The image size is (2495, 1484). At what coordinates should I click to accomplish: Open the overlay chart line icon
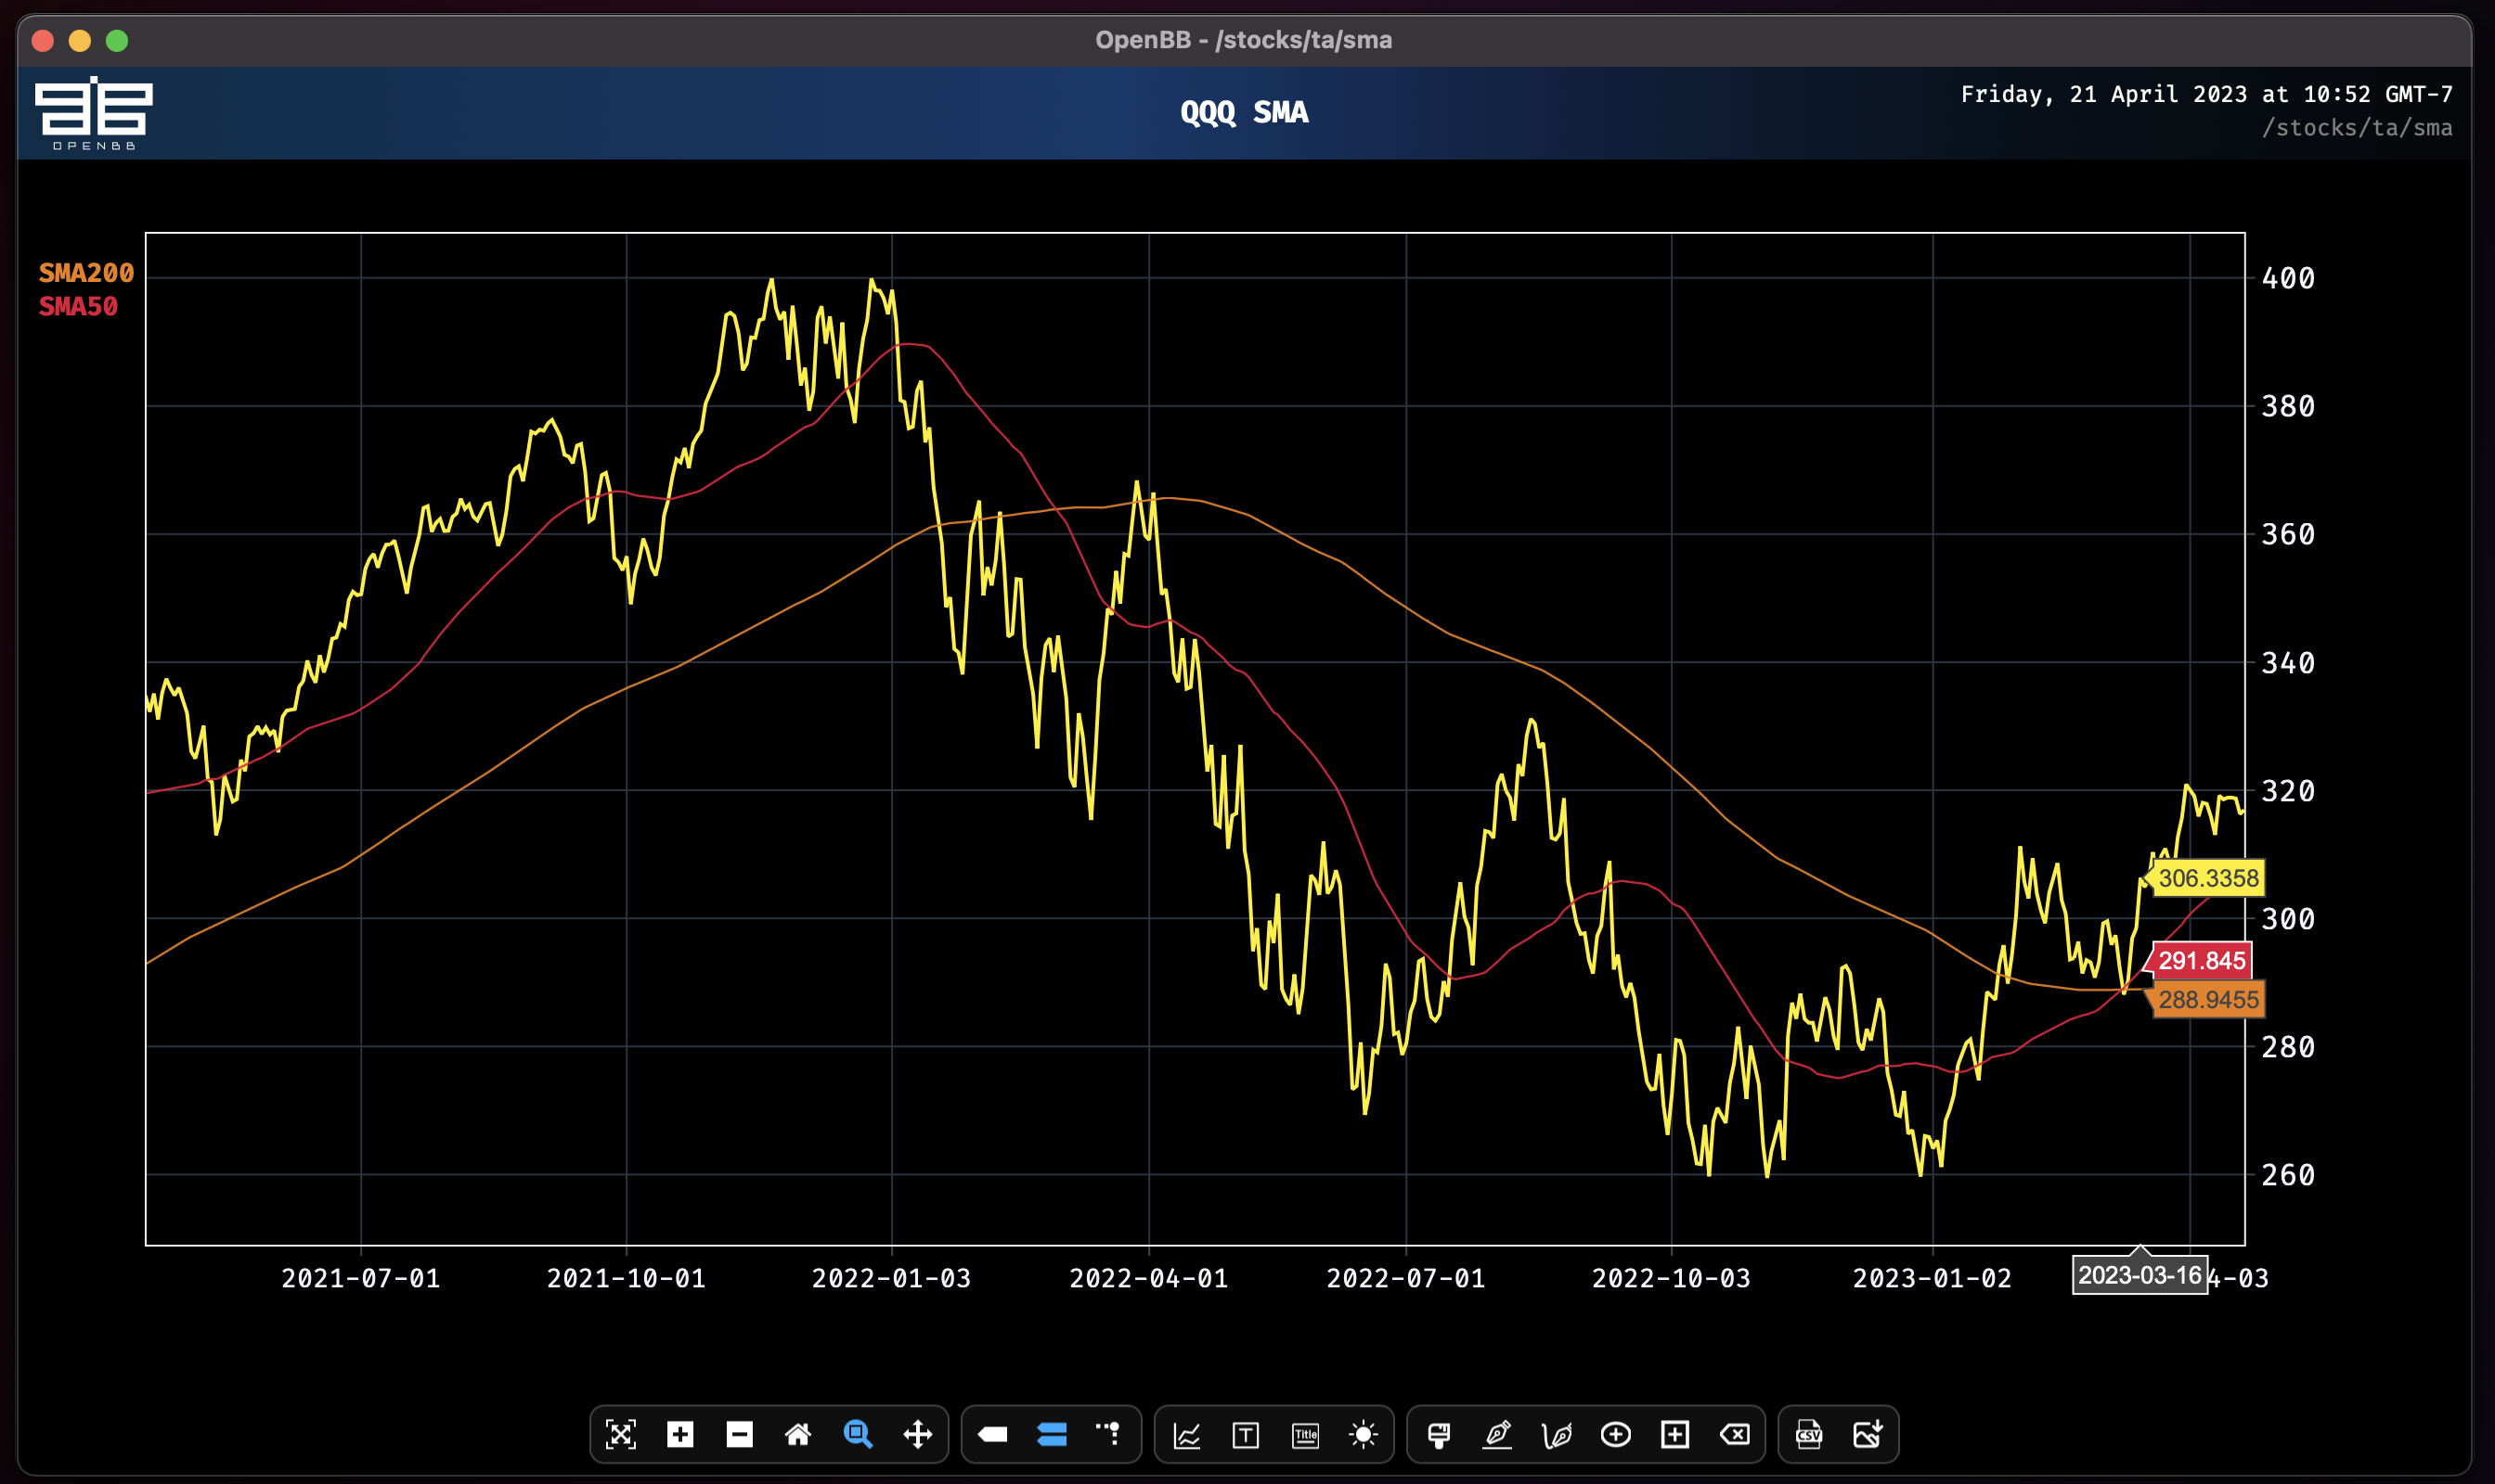pos(1187,1436)
